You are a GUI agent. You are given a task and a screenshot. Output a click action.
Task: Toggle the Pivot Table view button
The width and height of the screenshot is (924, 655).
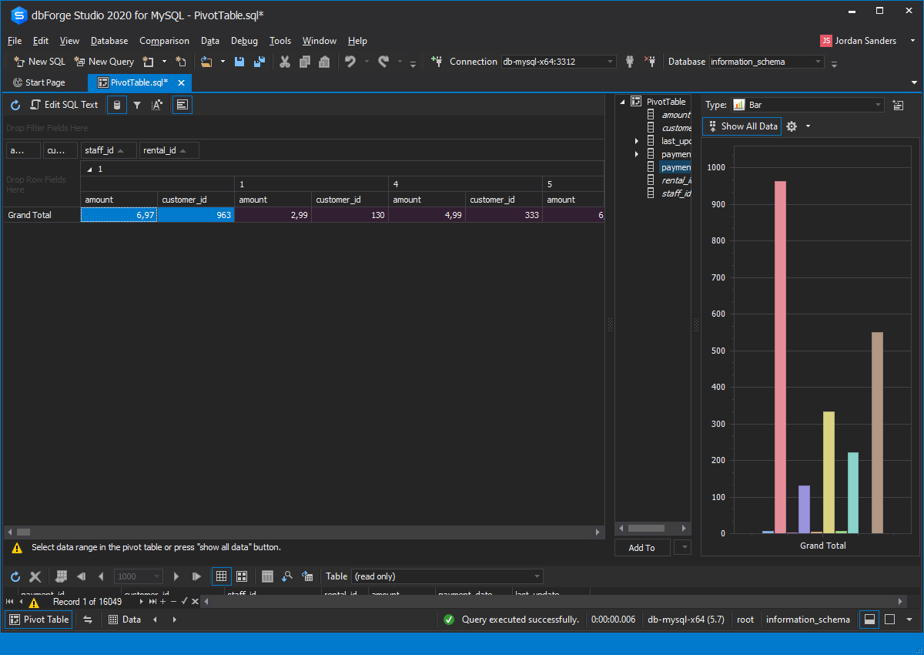pyautogui.click(x=38, y=620)
